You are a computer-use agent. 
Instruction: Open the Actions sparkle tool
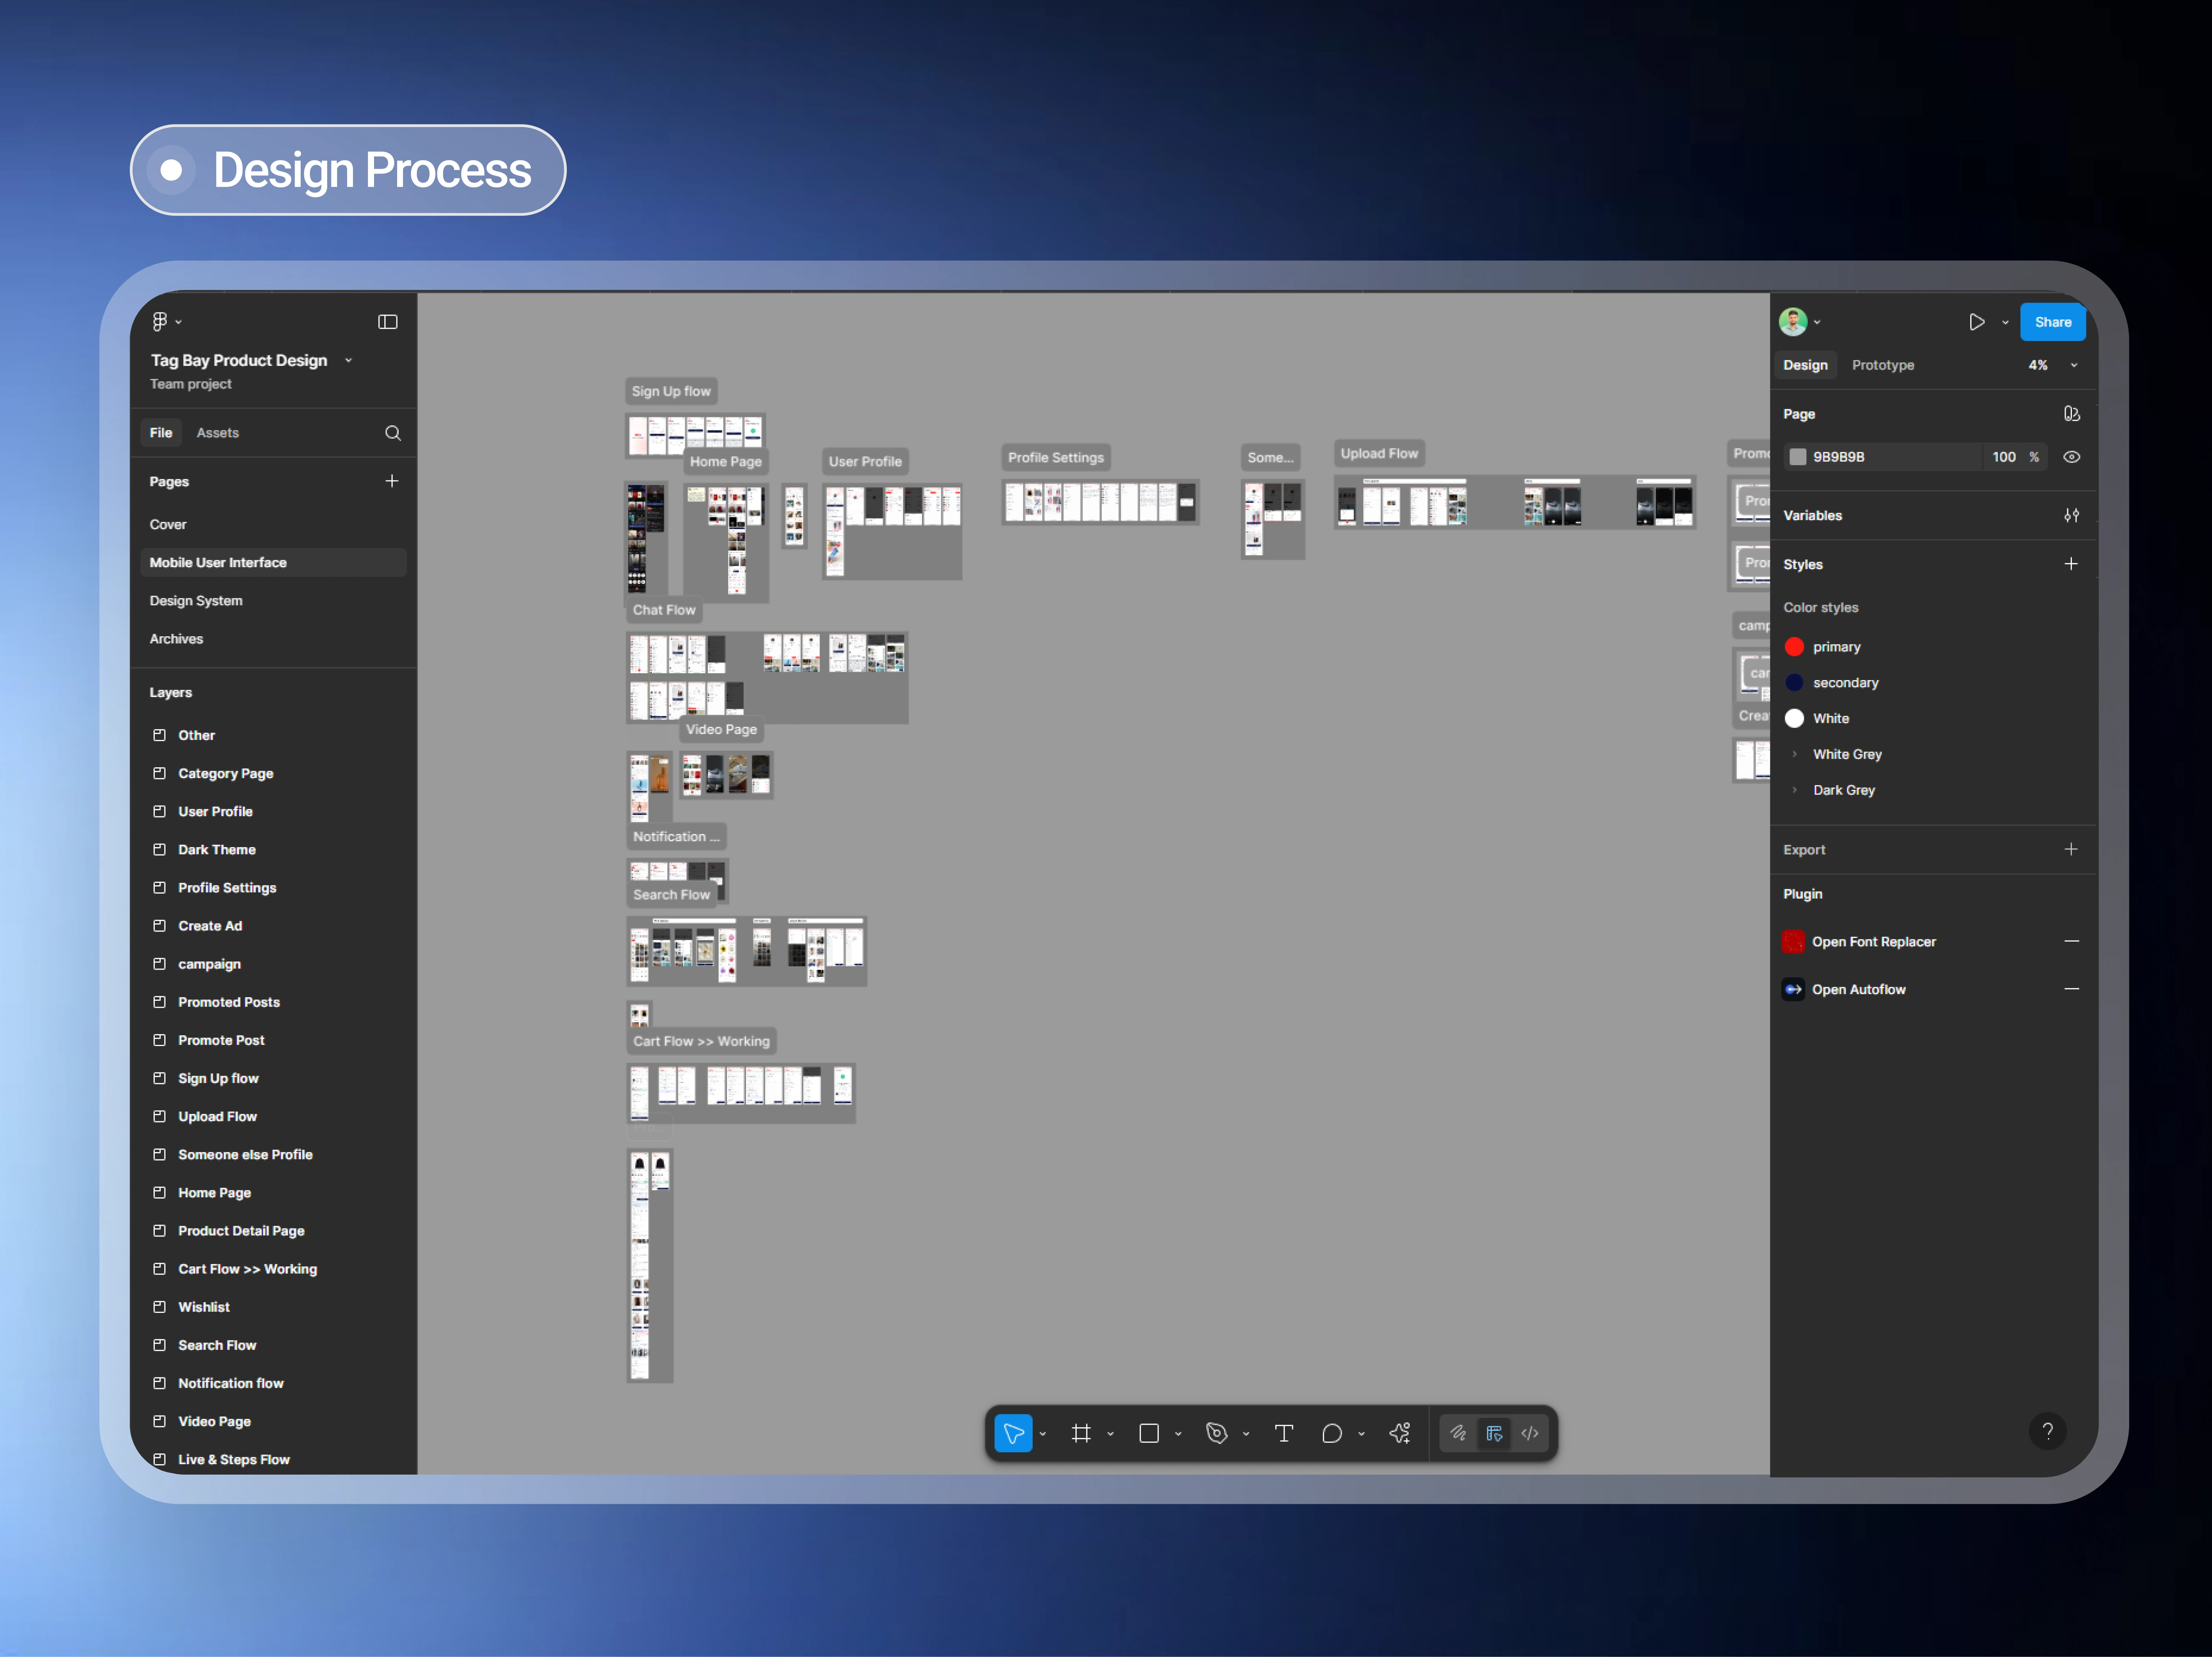(x=1400, y=1433)
